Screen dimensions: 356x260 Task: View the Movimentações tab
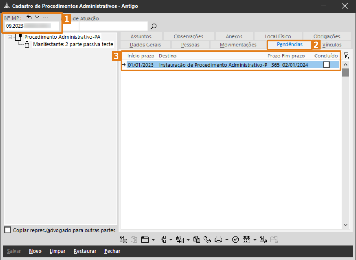(238, 45)
